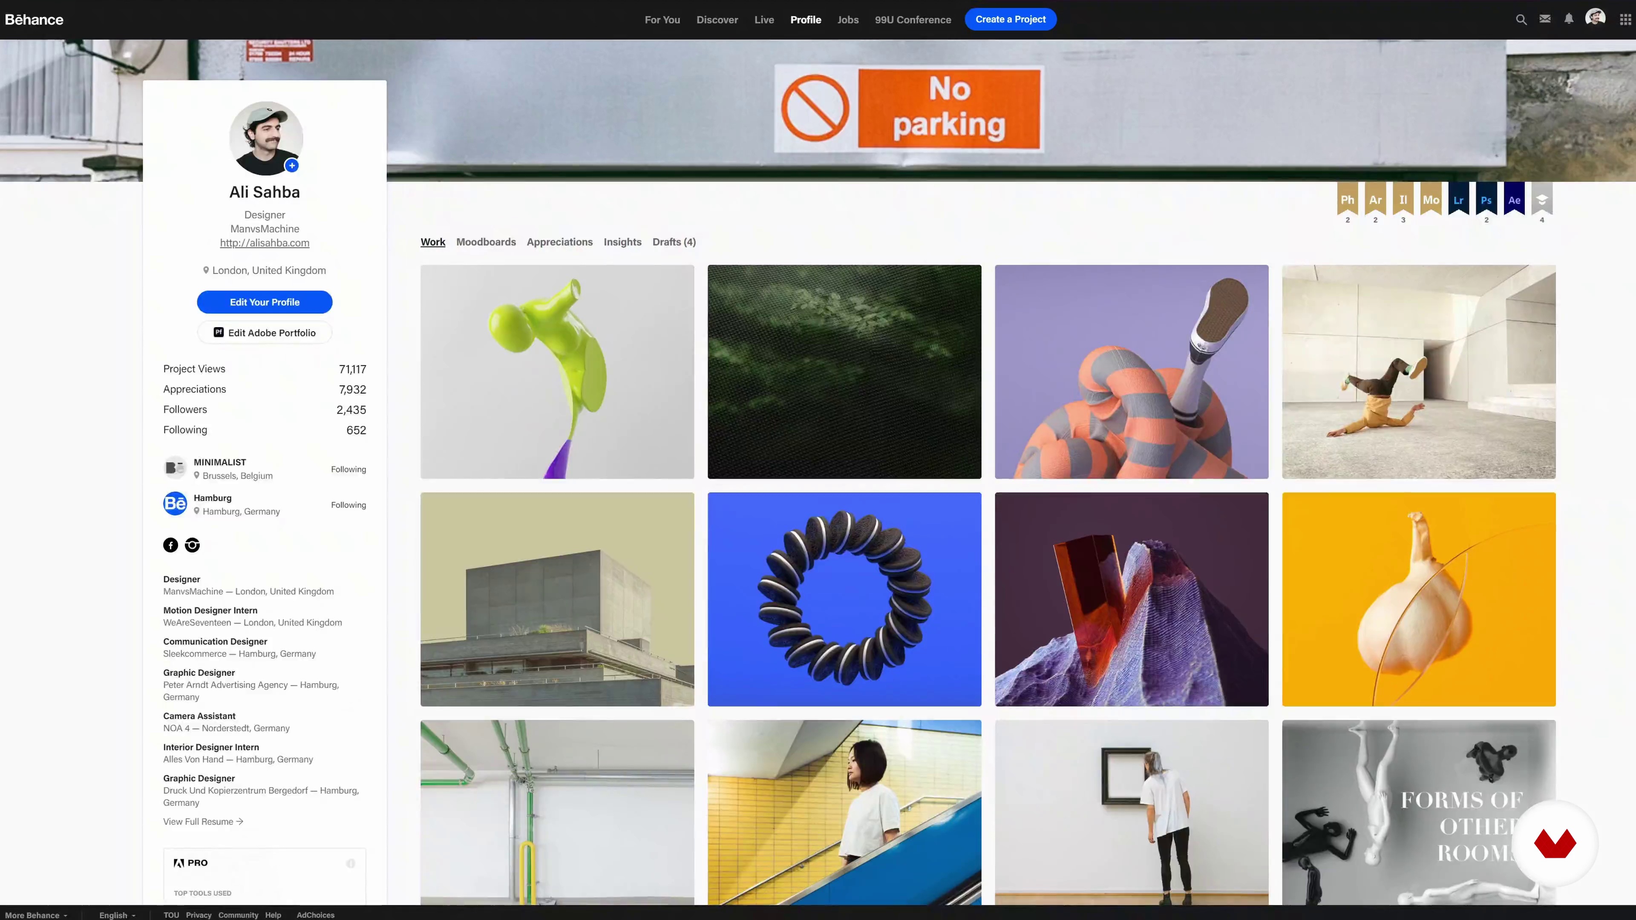Open the woman on escalator project
Viewport: 1636px width, 920px height.
pyautogui.click(x=844, y=812)
